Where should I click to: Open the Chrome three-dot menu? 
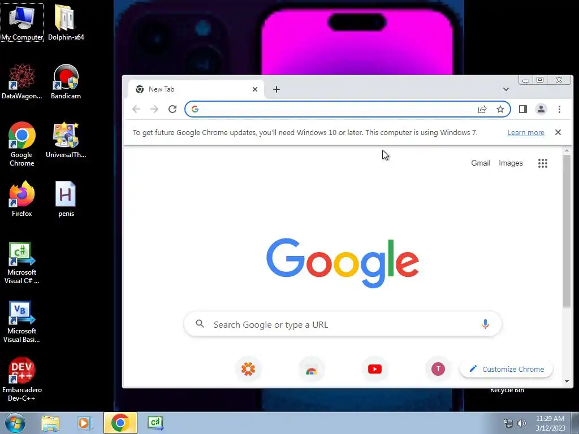pos(559,109)
